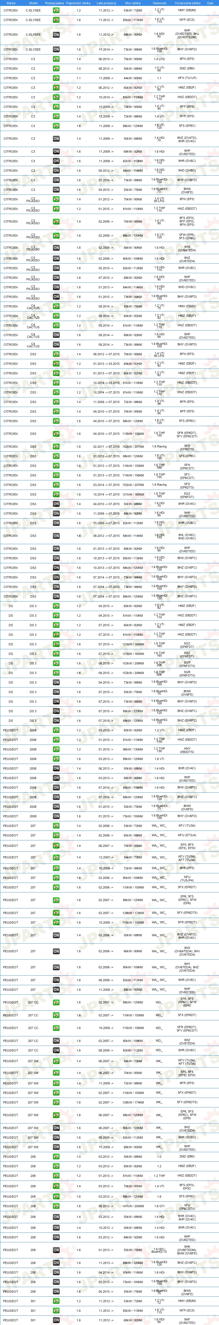Click the "HFX (TU1JP)" engine code cell

tap(187, 78)
